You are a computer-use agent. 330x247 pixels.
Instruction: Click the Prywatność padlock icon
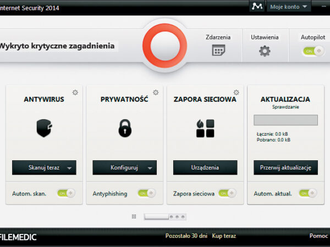click(x=125, y=128)
